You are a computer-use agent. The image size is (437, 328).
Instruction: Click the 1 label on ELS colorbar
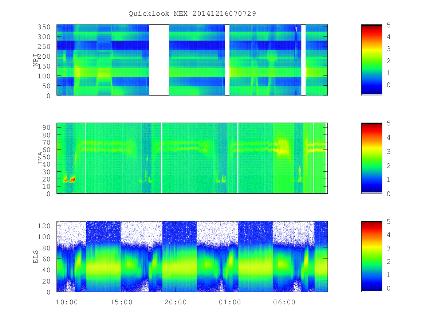tap(389, 275)
